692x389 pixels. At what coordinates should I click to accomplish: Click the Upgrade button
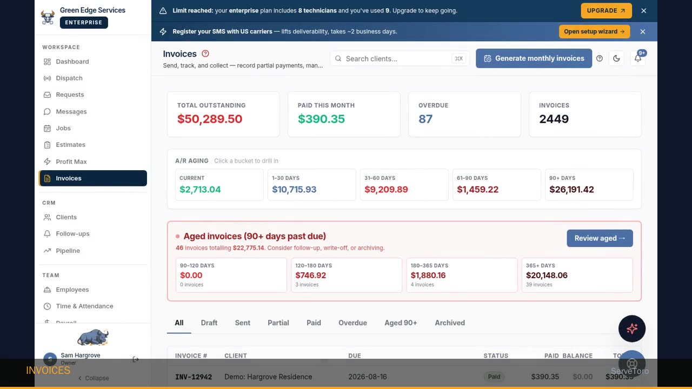(606, 10)
